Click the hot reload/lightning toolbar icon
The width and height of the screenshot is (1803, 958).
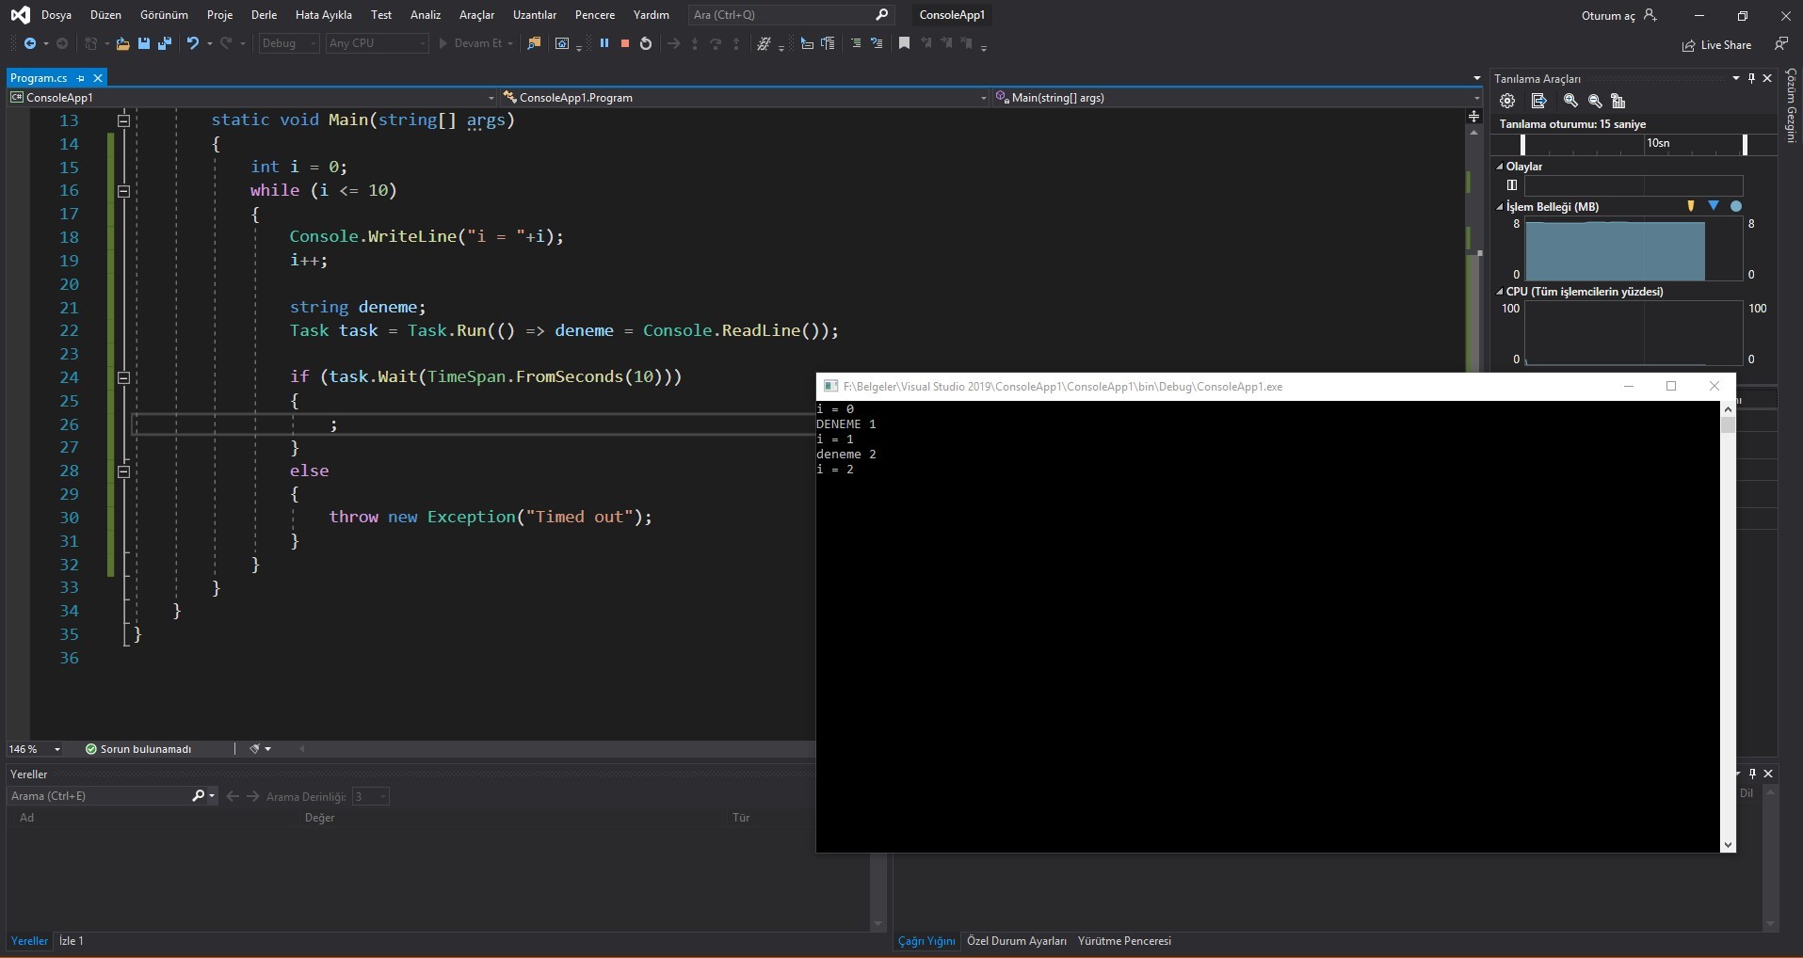pos(765,43)
